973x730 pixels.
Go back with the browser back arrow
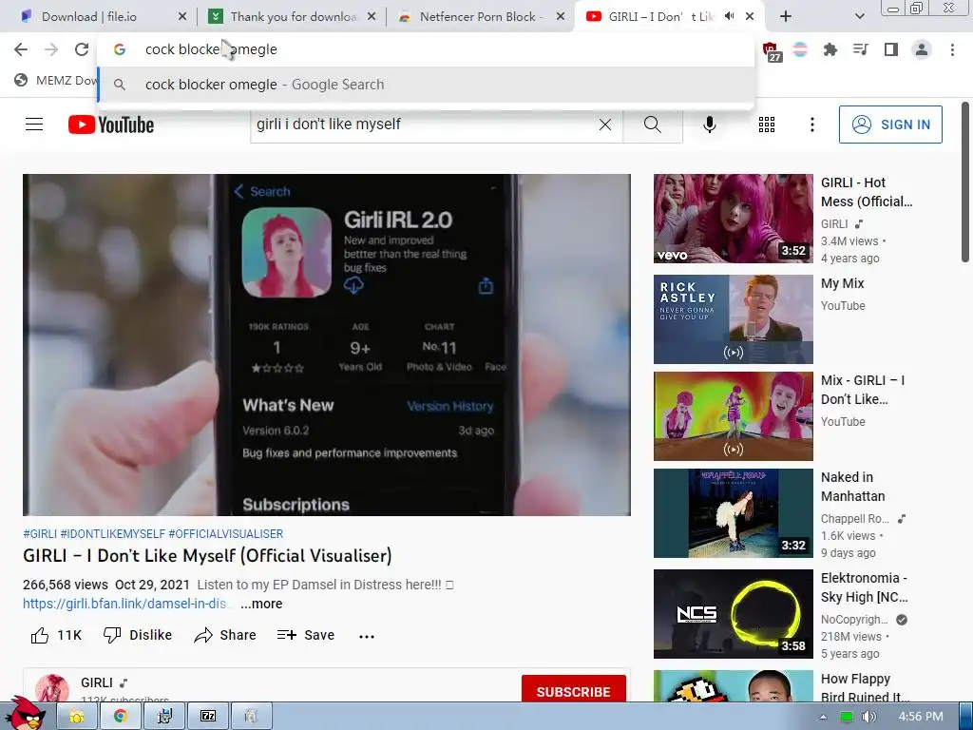[x=21, y=49]
